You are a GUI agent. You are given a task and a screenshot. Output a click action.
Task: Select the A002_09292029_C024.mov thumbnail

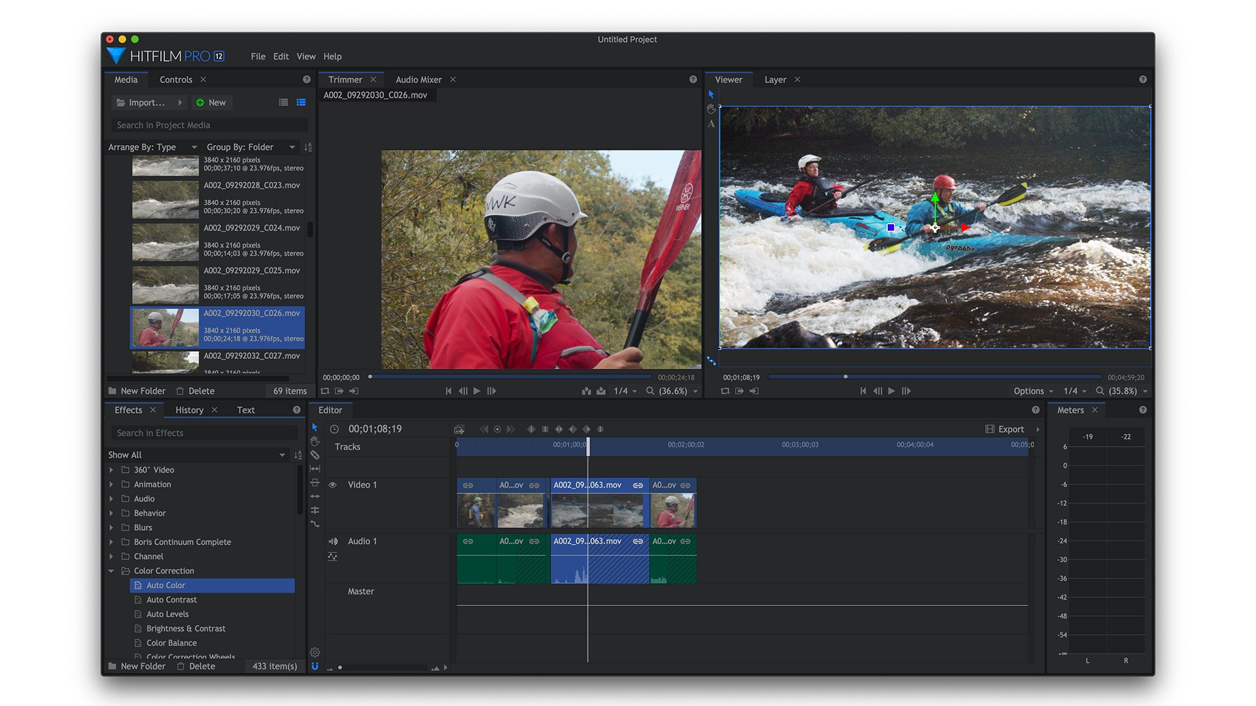pyautogui.click(x=166, y=242)
